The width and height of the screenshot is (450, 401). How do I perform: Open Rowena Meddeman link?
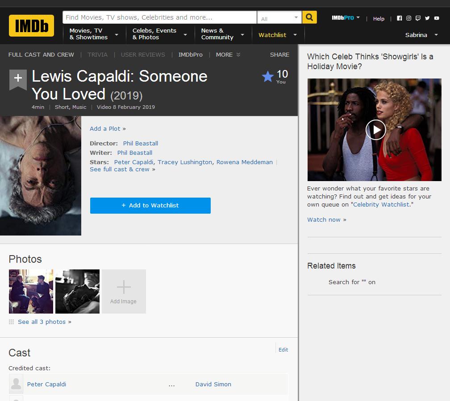[x=245, y=162]
